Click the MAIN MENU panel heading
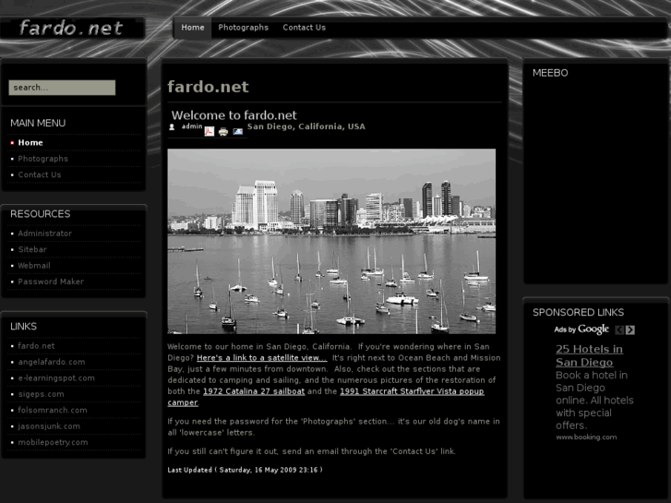The height and width of the screenshot is (503, 671). click(x=38, y=124)
